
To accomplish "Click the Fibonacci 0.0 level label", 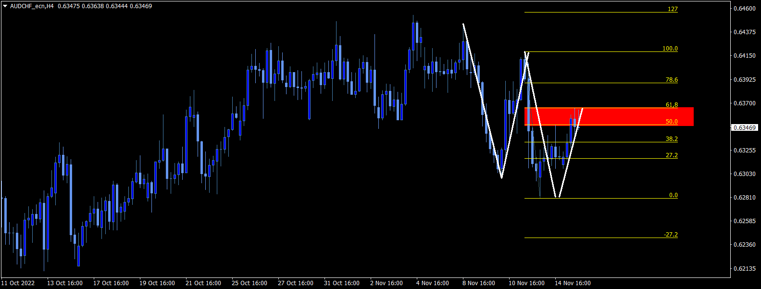I will point(674,195).
